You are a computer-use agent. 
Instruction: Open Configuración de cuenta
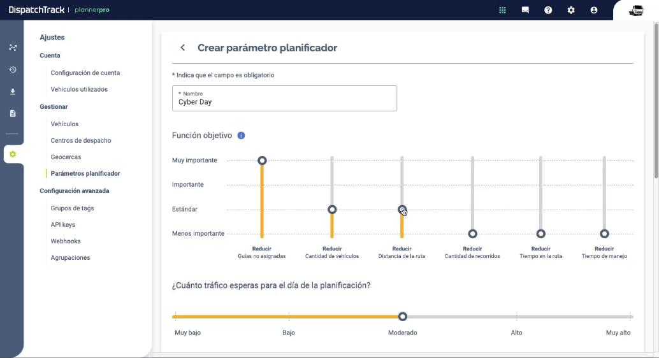(85, 73)
